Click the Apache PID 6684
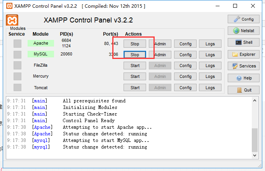This screenshot has width=265, height=171. click(x=66, y=40)
